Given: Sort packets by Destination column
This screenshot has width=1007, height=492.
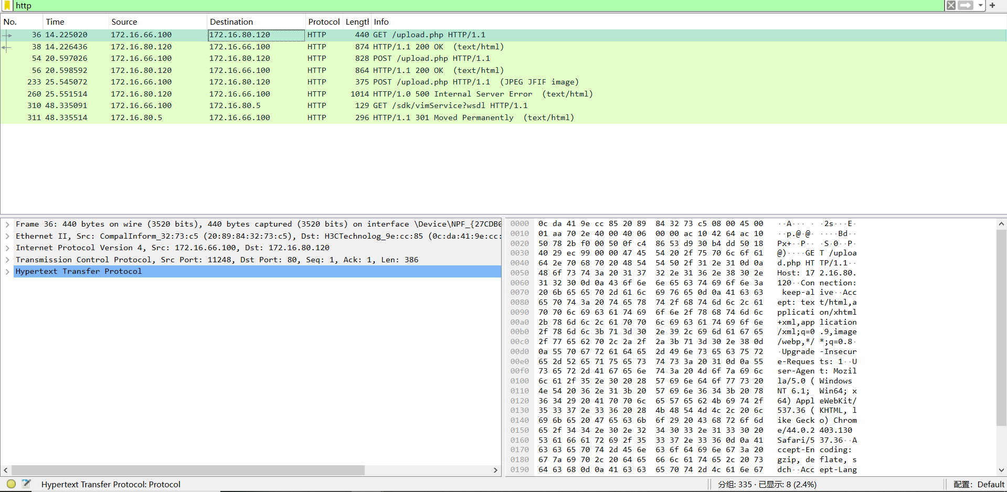Looking at the screenshot, I should pyautogui.click(x=256, y=22).
